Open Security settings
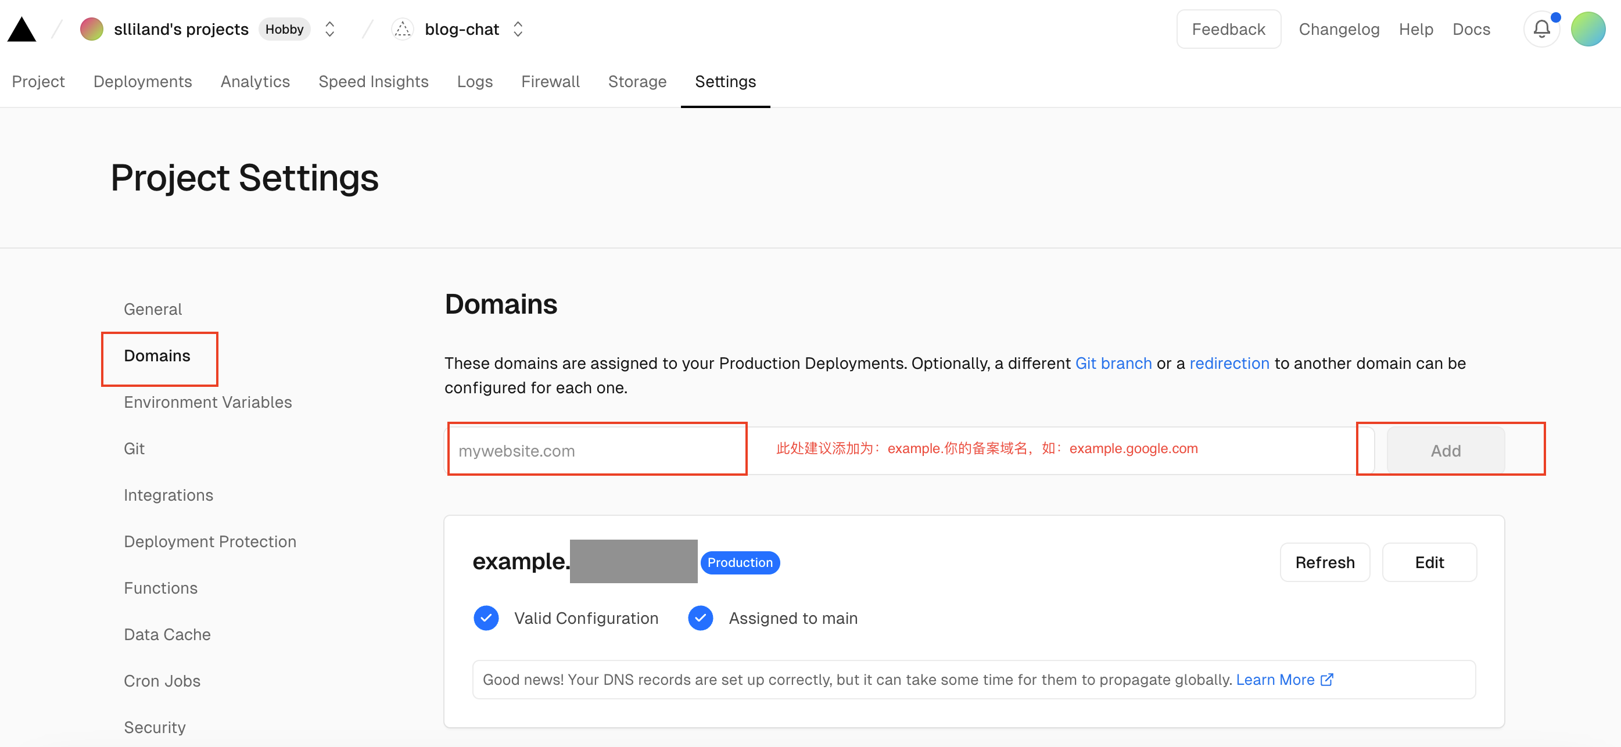Image resolution: width=1621 pixels, height=747 pixels. [x=155, y=727]
